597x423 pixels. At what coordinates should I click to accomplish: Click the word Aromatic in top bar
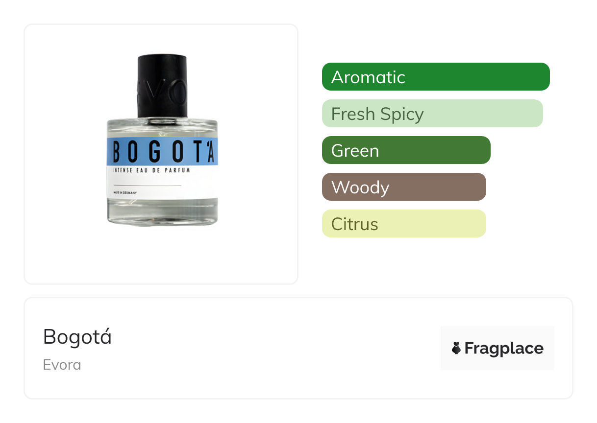368,77
